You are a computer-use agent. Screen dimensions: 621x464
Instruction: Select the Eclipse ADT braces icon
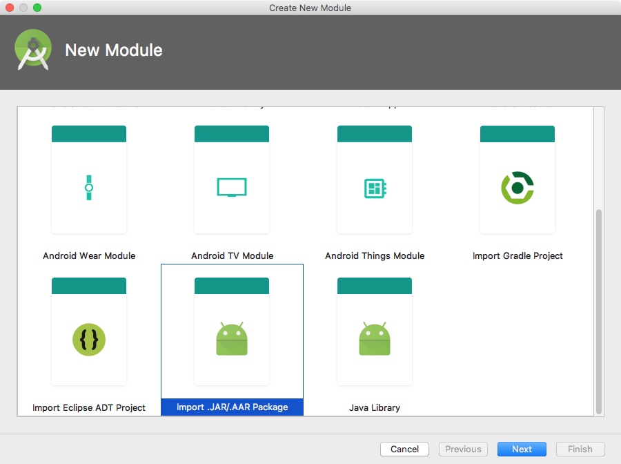pyautogui.click(x=89, y=340)
